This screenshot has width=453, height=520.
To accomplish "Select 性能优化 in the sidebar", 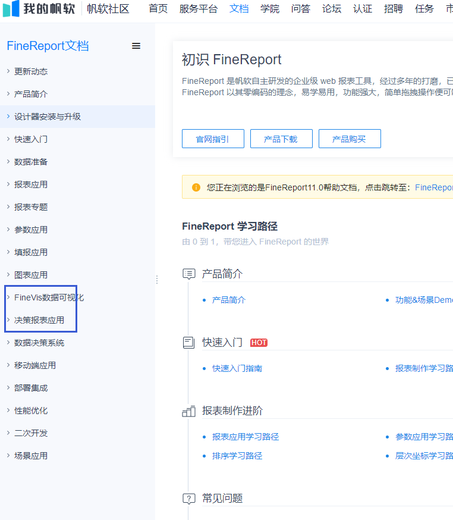I will 31,411.
